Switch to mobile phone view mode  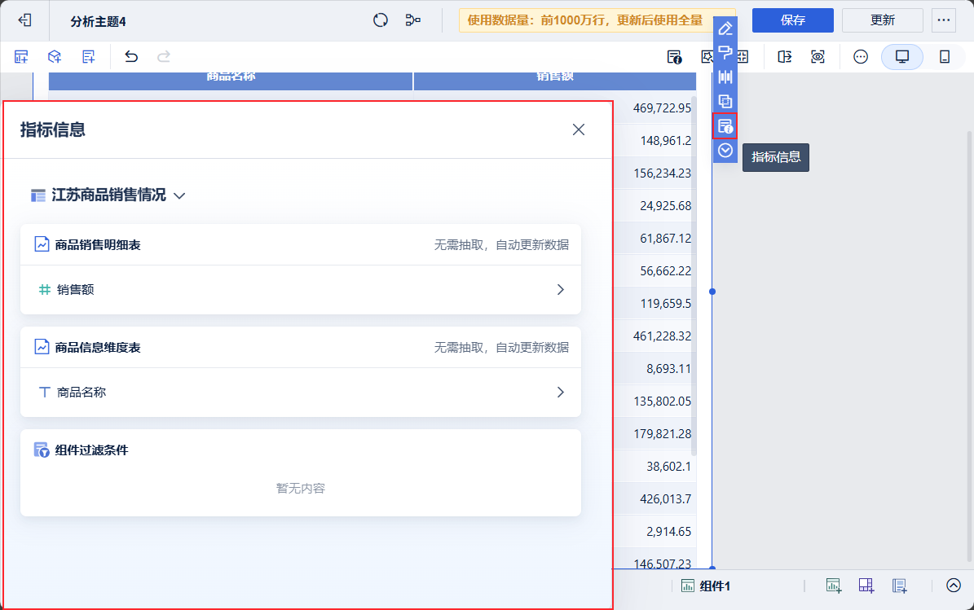(x=944, y=57)
